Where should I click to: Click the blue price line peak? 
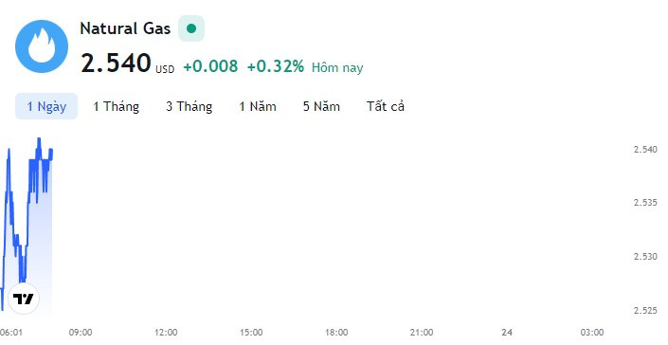pos(39,138)
